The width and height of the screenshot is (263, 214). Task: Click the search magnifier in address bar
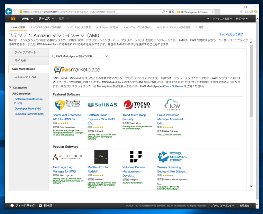(164, 12)
